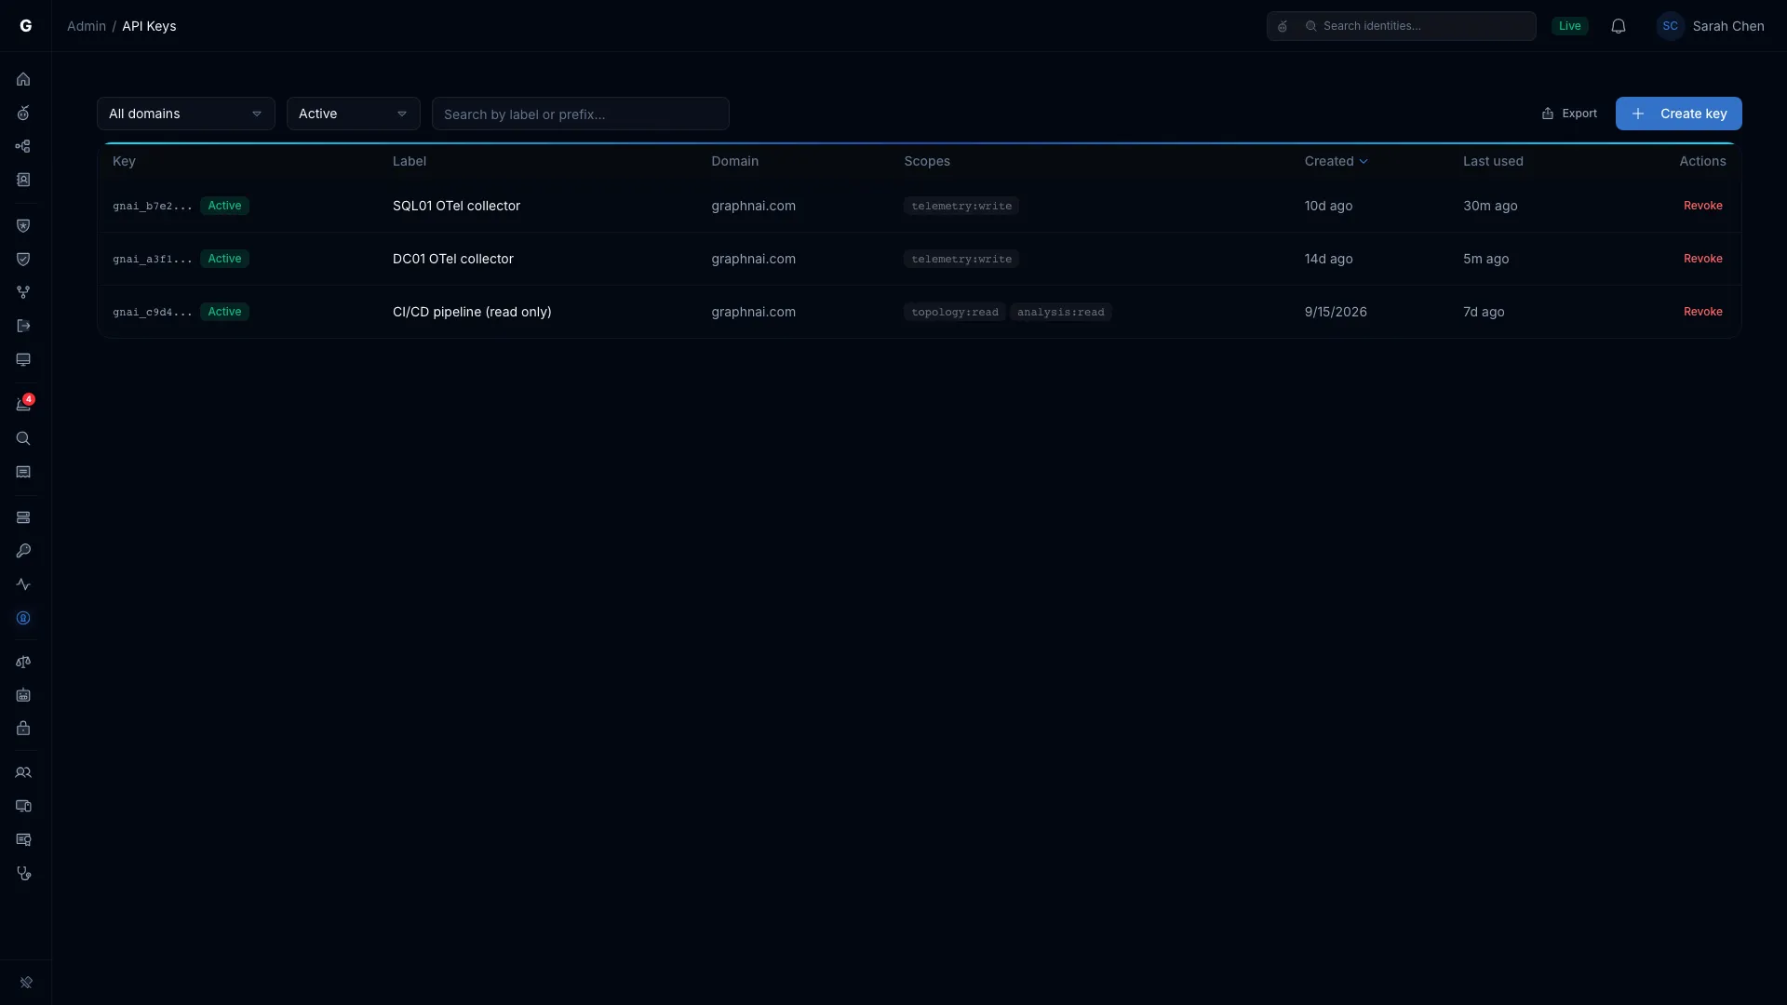This screenshot has width=1787, height=1005.
Task: Click key prefix gnai_a3f1...
Action: (153, 259)
